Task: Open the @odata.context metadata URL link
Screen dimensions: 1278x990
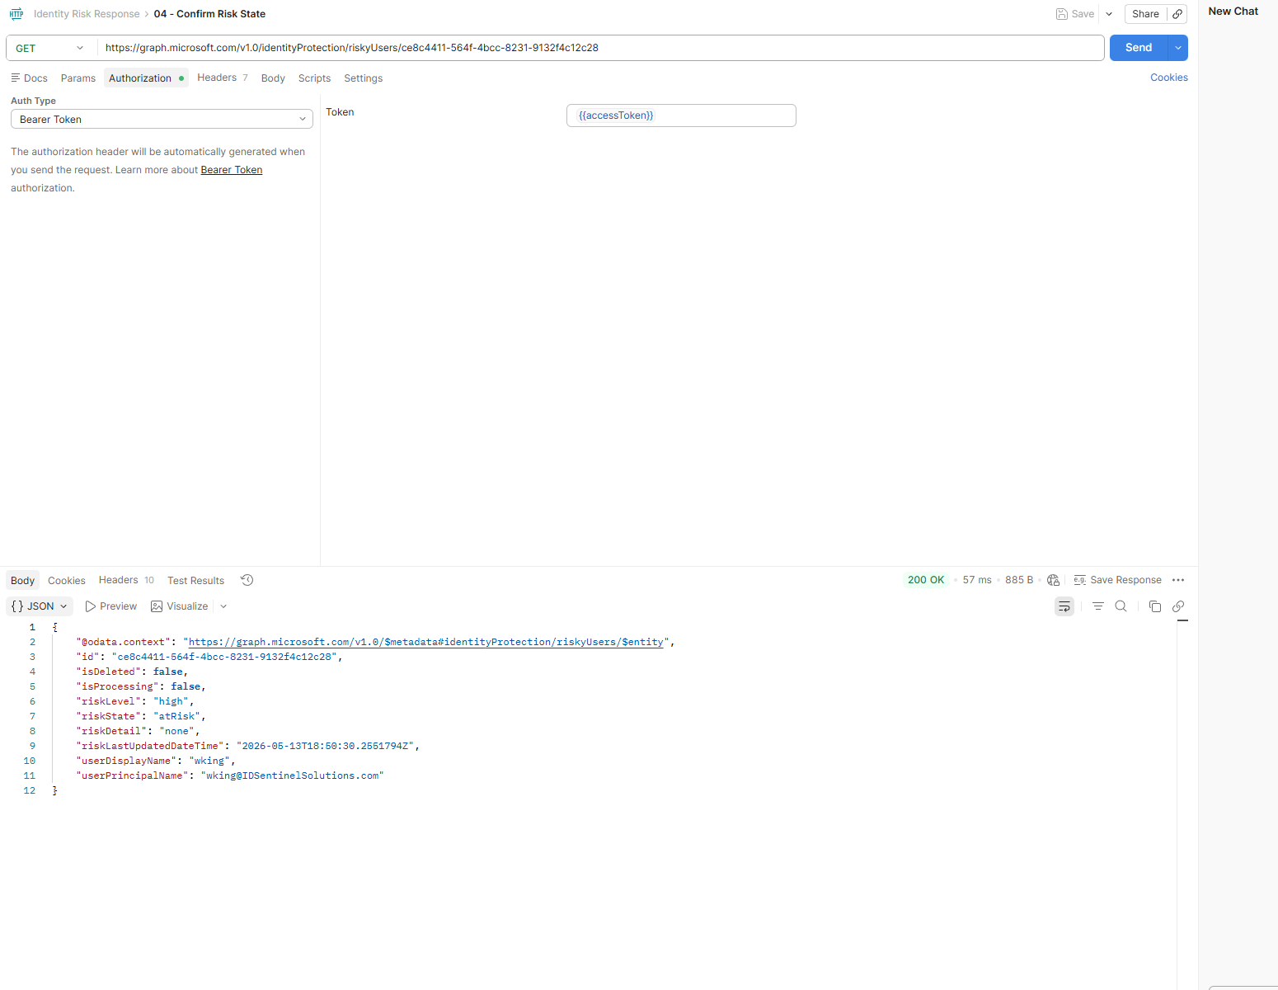Action: click(426, 642)
